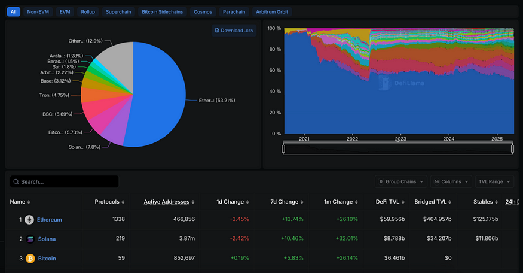Sort by 7d Change column arrows
The height and width of the screenshot is (273, 523).
click(x=301, y=202)
